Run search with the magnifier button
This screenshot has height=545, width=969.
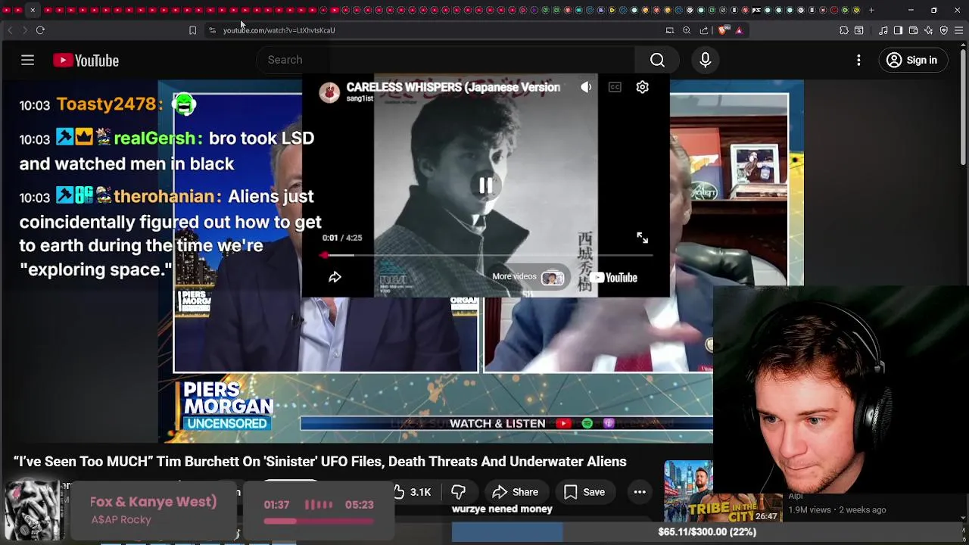click(x=657, y=60)
